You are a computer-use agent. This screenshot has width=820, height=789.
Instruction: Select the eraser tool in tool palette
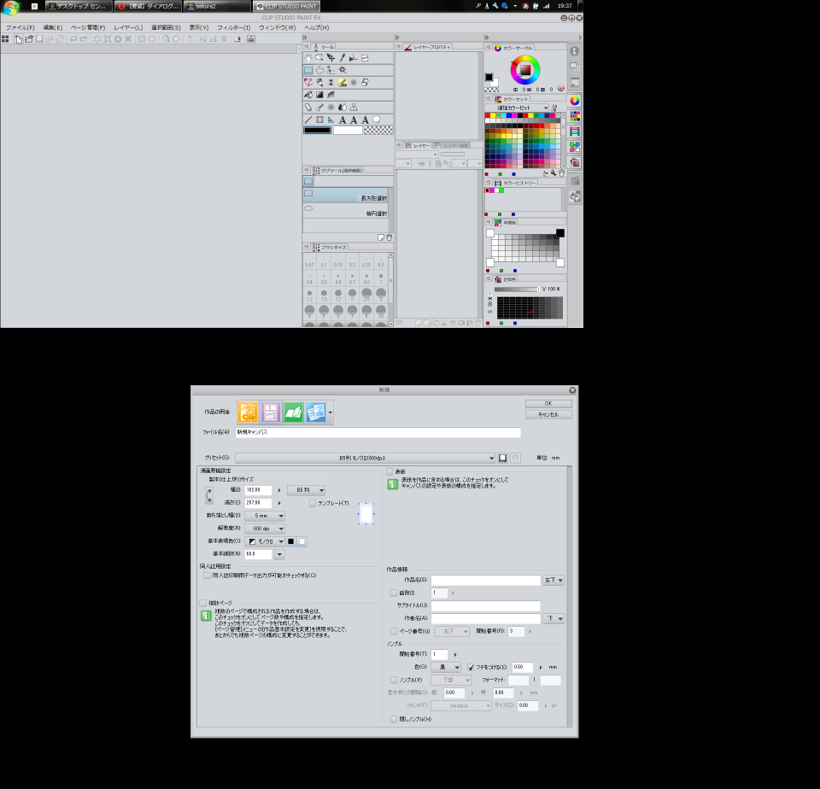pos(308,108)
